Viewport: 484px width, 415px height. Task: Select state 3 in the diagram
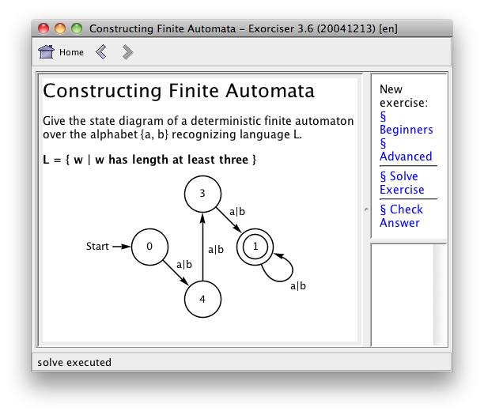click(202, 194)
